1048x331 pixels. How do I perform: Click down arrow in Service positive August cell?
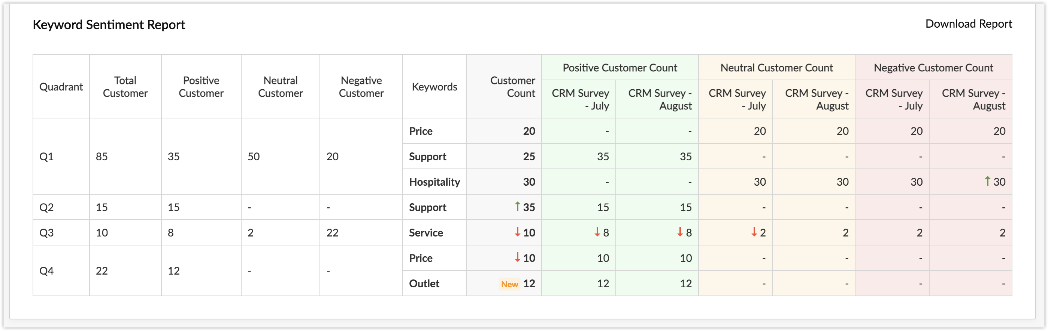680,232
